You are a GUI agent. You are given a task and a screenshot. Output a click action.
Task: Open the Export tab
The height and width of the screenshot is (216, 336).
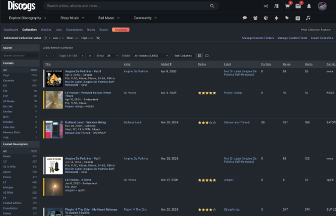(x=103, y=29)
